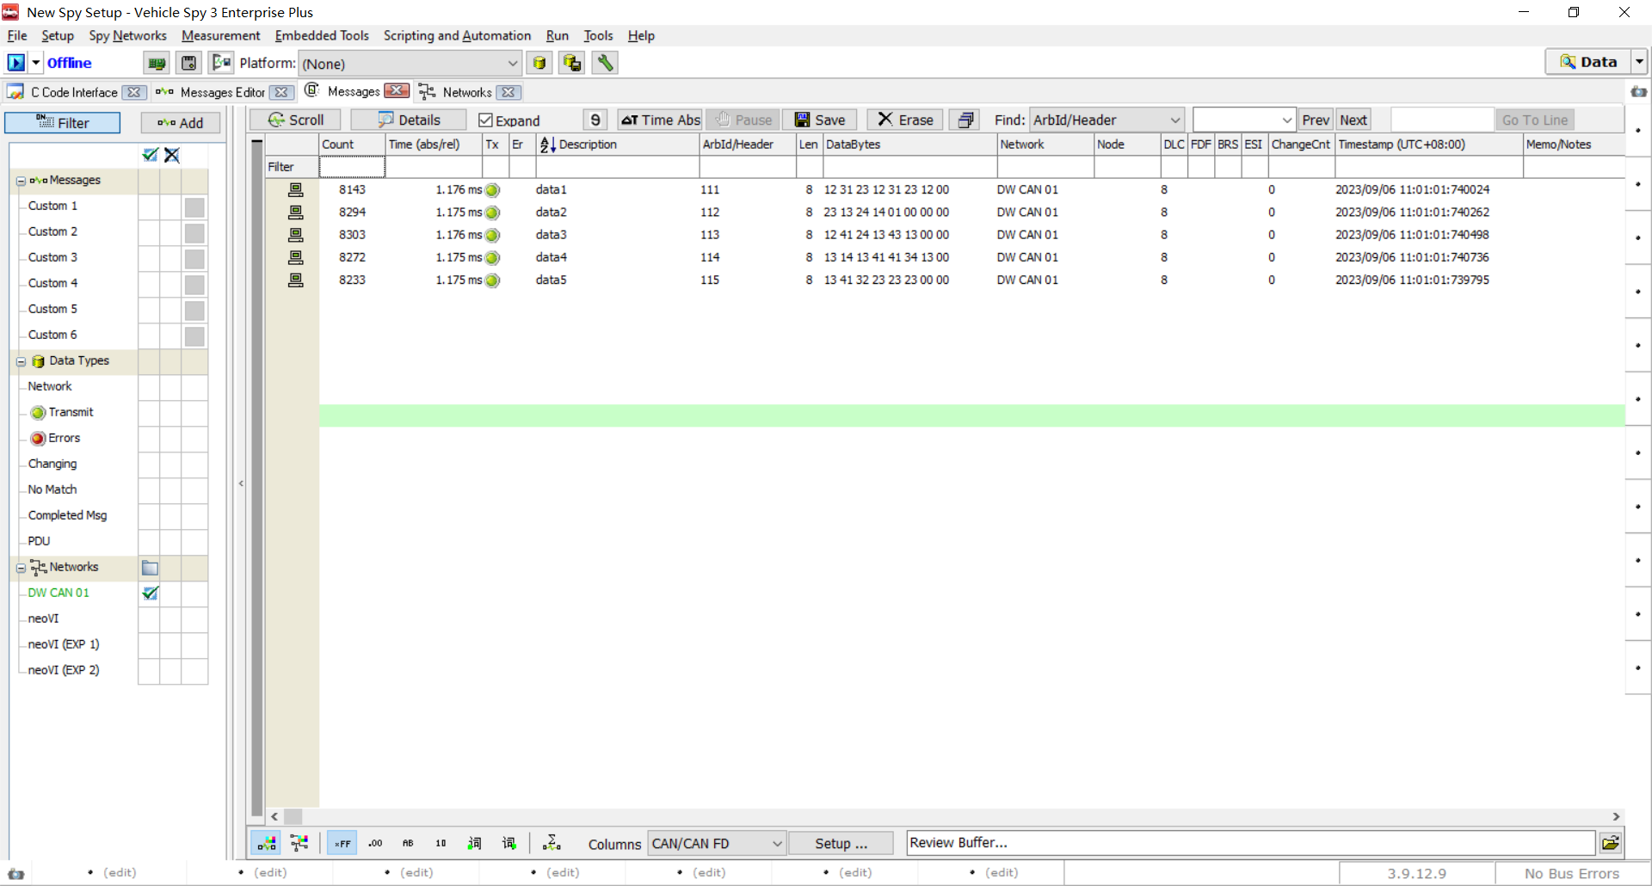Click the binary format 10 icon
Image resolution: width=1652 pixels, height=886 pixels.
coord(441,843)
